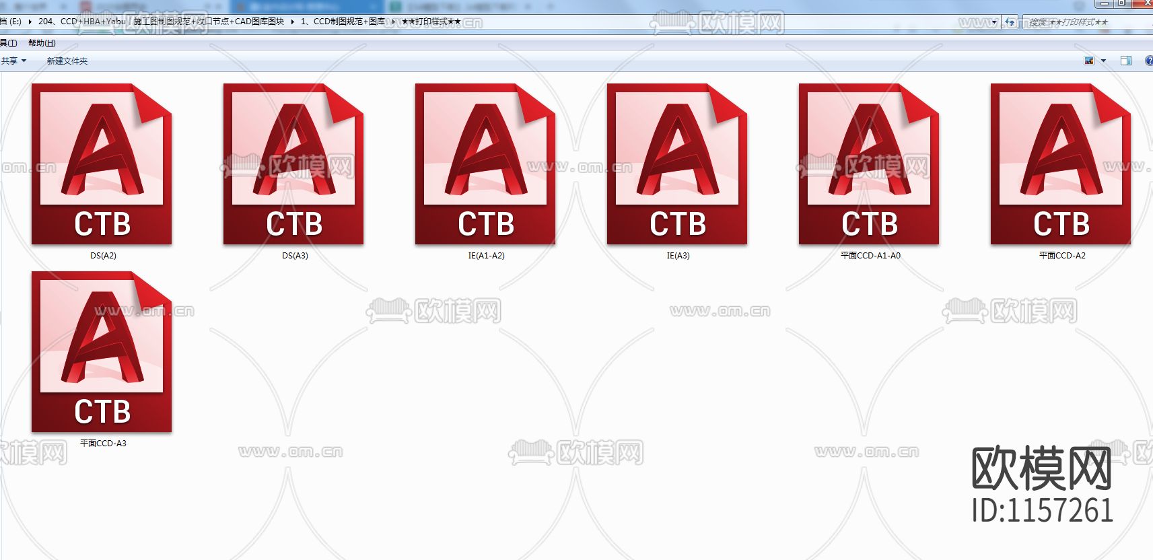Click the 平面CCD-A1-A0 file name label

tap(870, 256)
